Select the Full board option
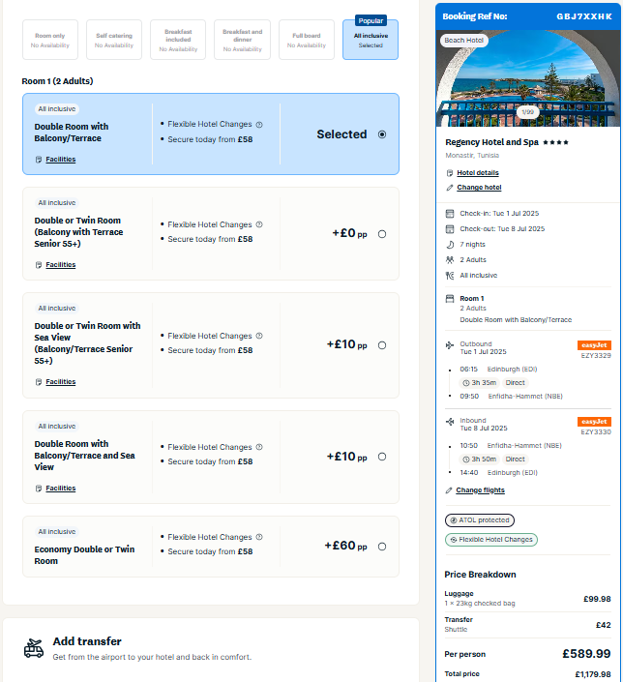 (307, 40)
